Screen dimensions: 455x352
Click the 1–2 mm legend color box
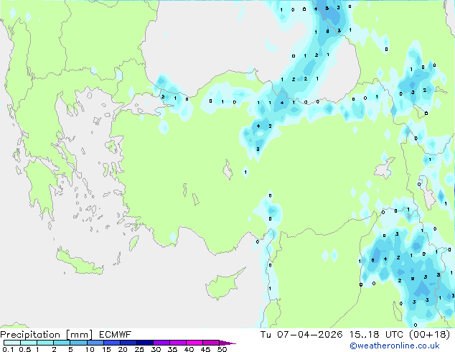click(x=45, y=343)
